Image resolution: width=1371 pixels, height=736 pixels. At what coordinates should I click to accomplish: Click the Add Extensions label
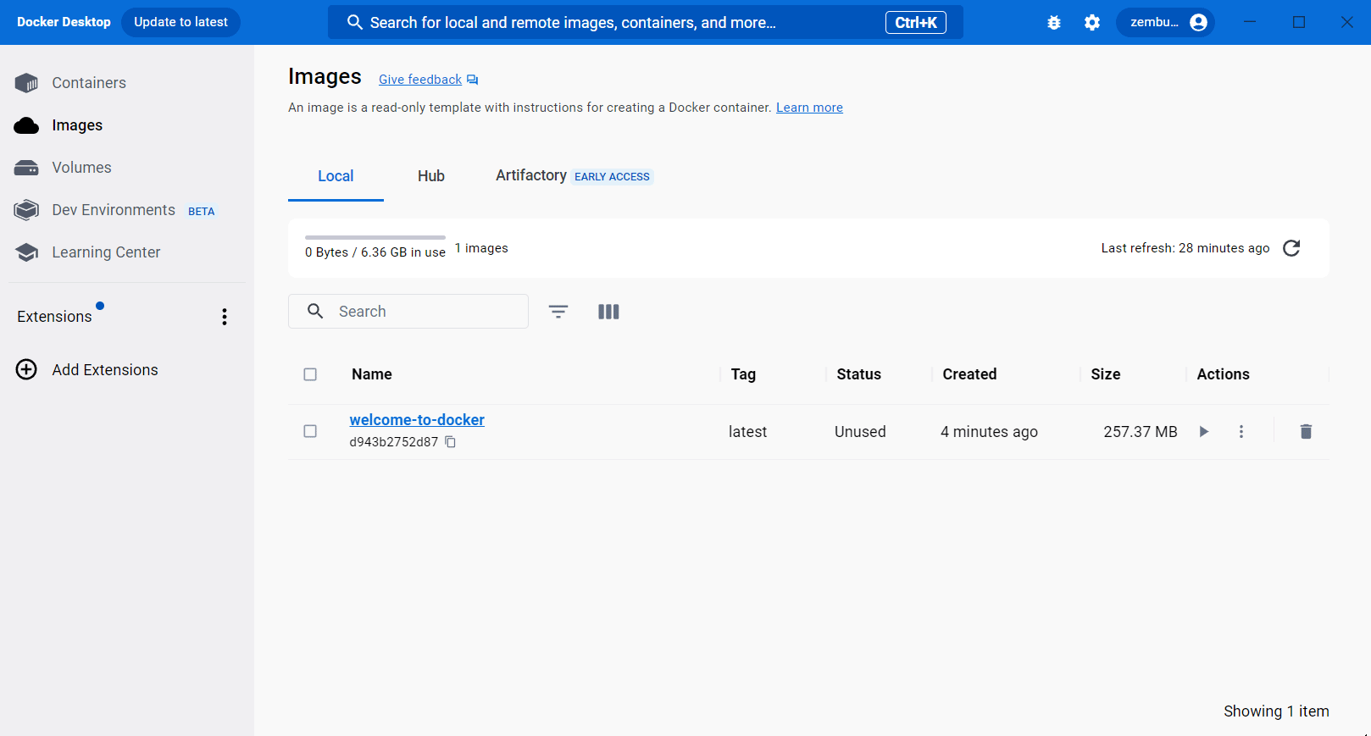pos(105,370)
